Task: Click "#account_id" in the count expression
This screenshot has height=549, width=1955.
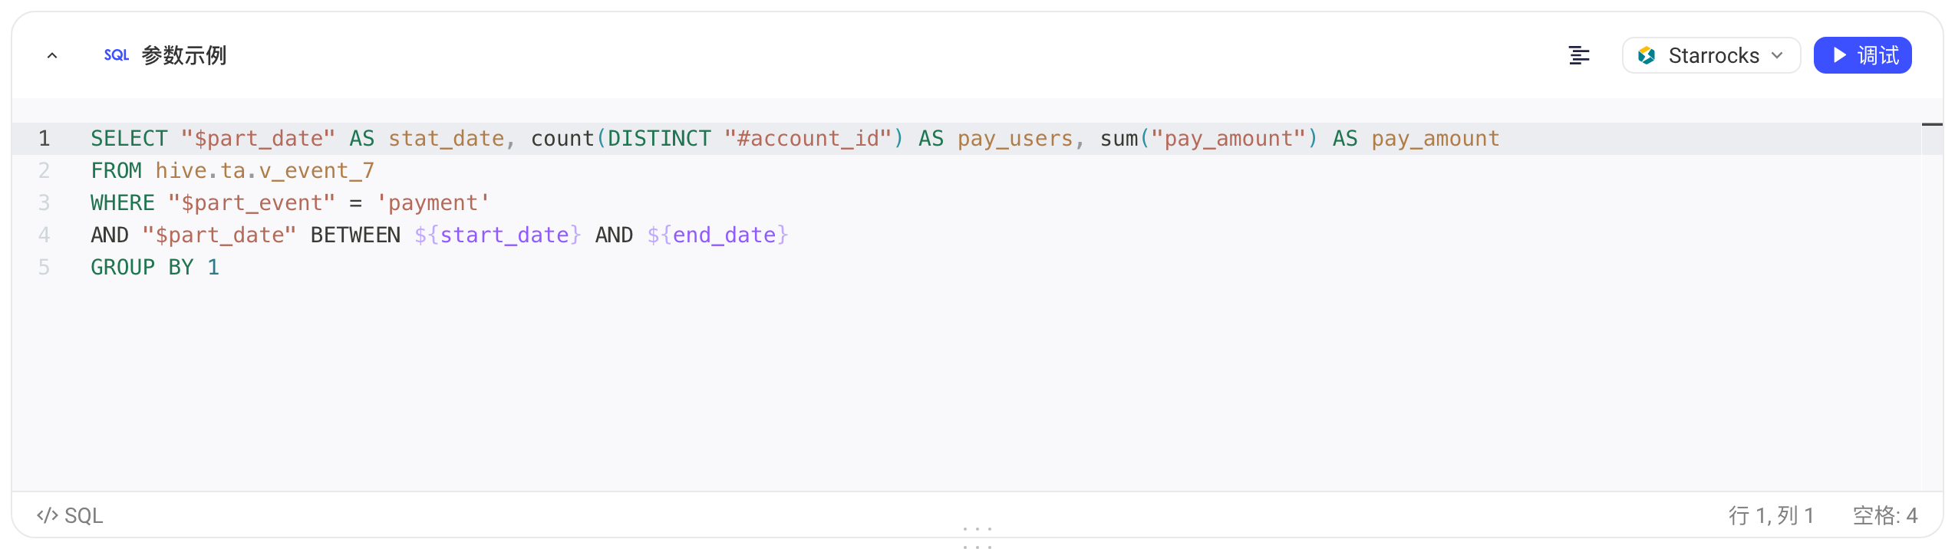Action: point(808,139)
